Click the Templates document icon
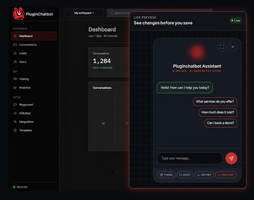Viewport: 254px width, 200px height. [x=15, y=130]
